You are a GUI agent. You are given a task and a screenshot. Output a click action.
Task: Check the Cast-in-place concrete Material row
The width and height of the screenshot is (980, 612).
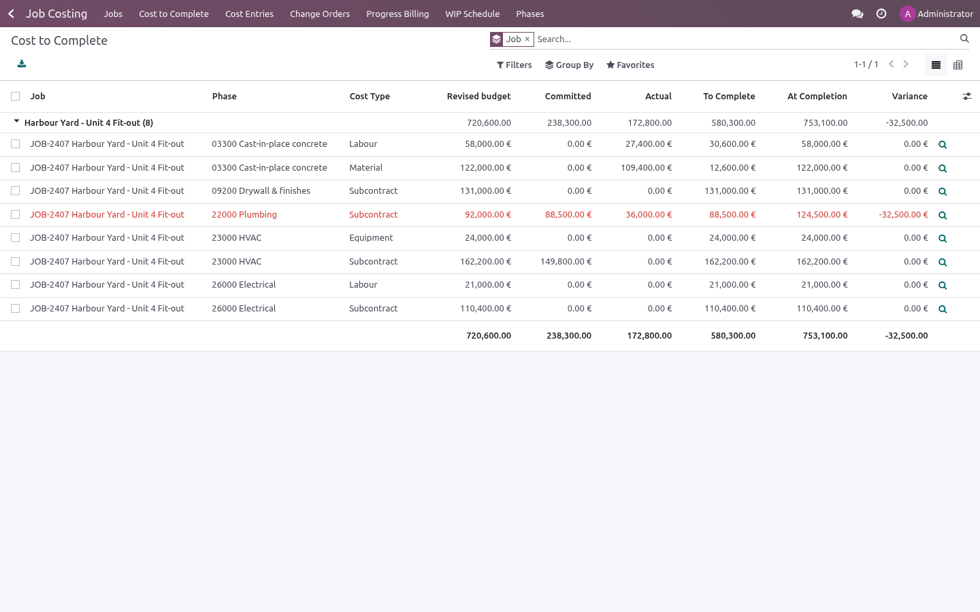click(x=16, y=168)
